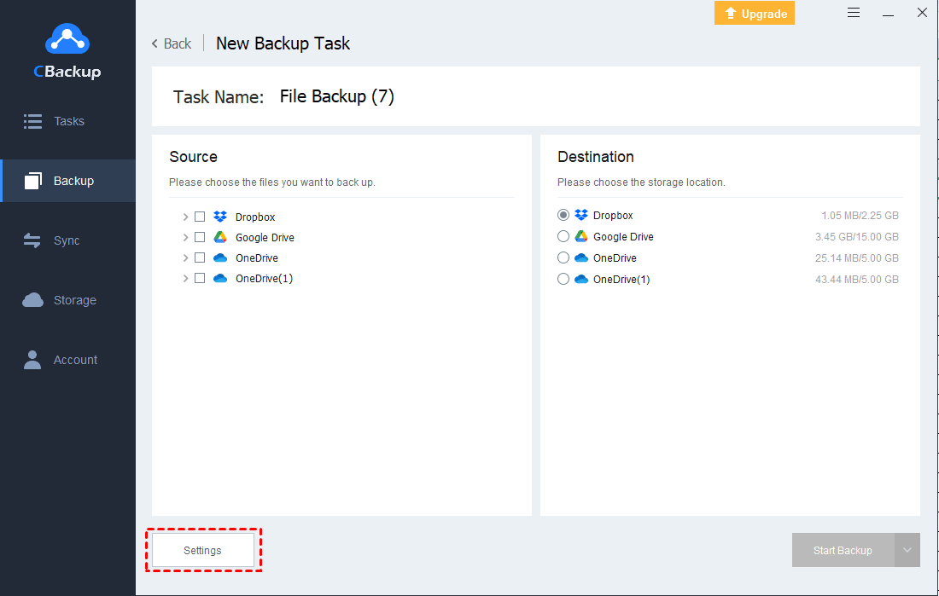Click OneDrive usage 25.14 MB/5.00 GB
This screenshot has width=939, height=596.
point(857,257)
